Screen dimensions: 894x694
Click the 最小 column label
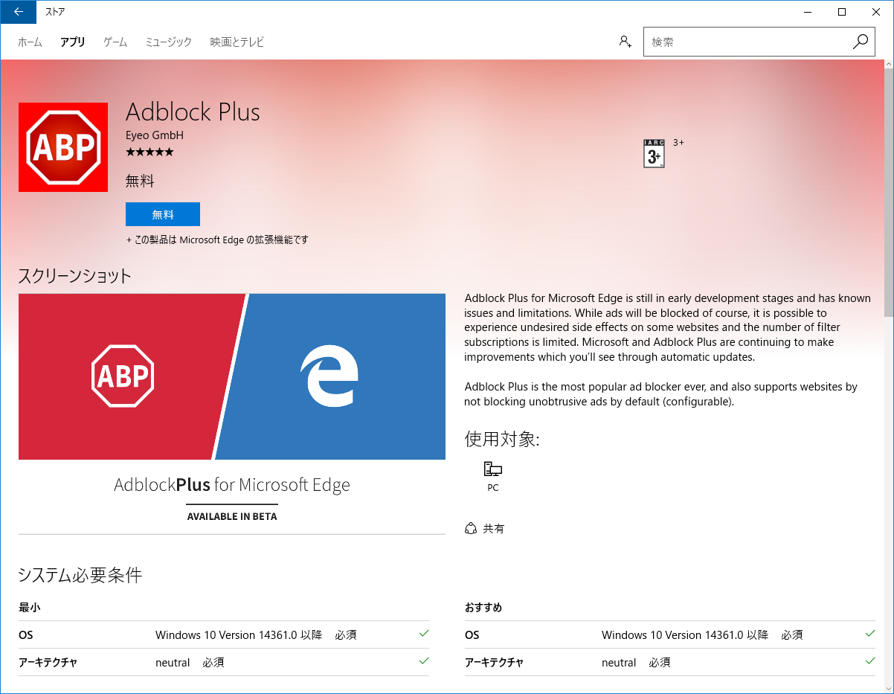click(x=30, y=608)
